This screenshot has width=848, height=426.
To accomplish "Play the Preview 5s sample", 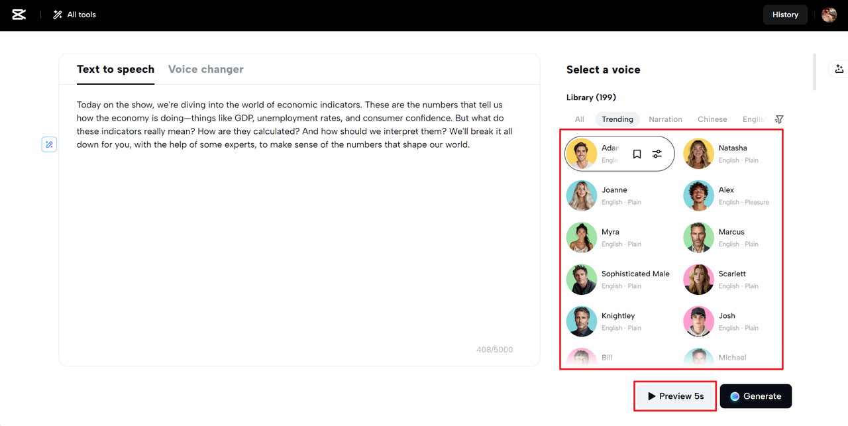I will point(675,396).
